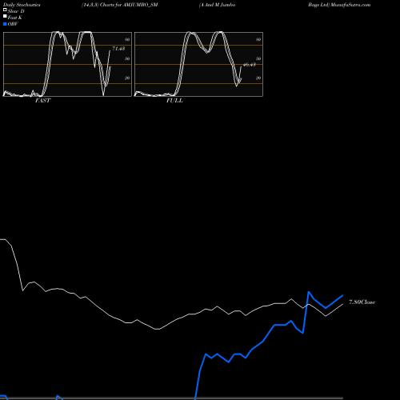
Task: Click the 46.43 value on the FULL chart
Action: click(x=250, y=65)
